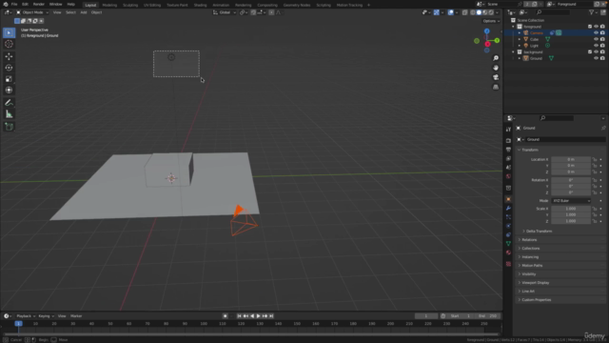Switch perspective/orthographic grid icon

pos(496,87)
